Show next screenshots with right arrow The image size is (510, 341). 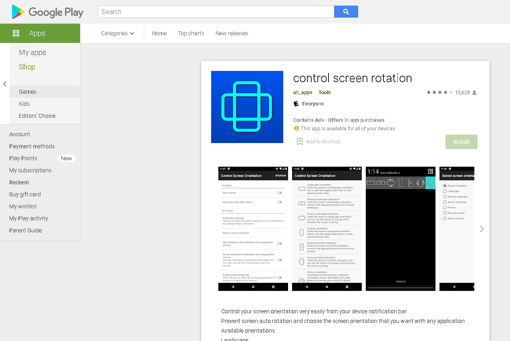pyautogui.click(x=482, y=229)
